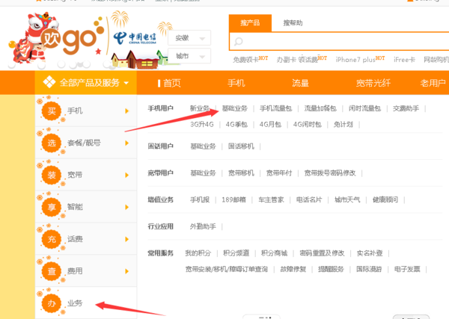Click the China Telecom logo
The width and height of the screenshot is (449, 319).
click(x=135, y=38)
